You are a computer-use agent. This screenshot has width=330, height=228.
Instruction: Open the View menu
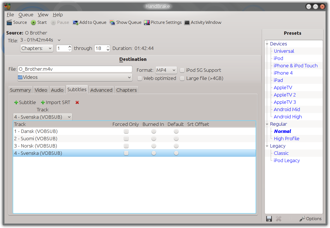(x=43, y=15)
